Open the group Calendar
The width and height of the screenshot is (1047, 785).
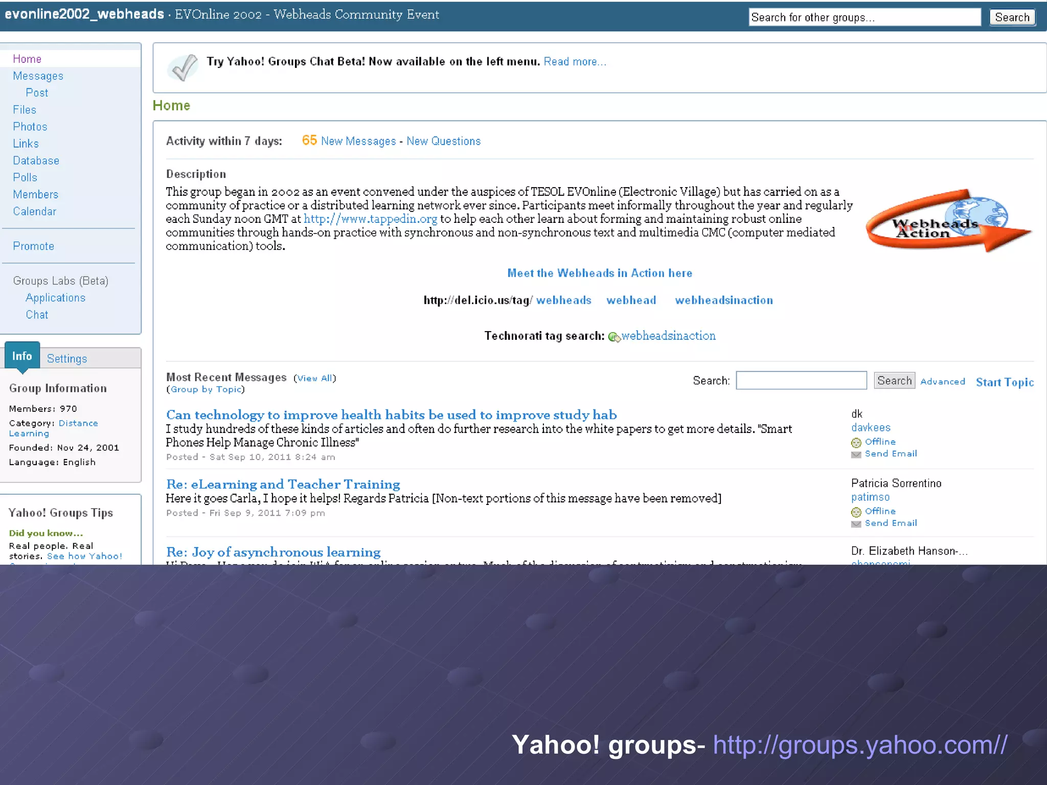(35, 211)
